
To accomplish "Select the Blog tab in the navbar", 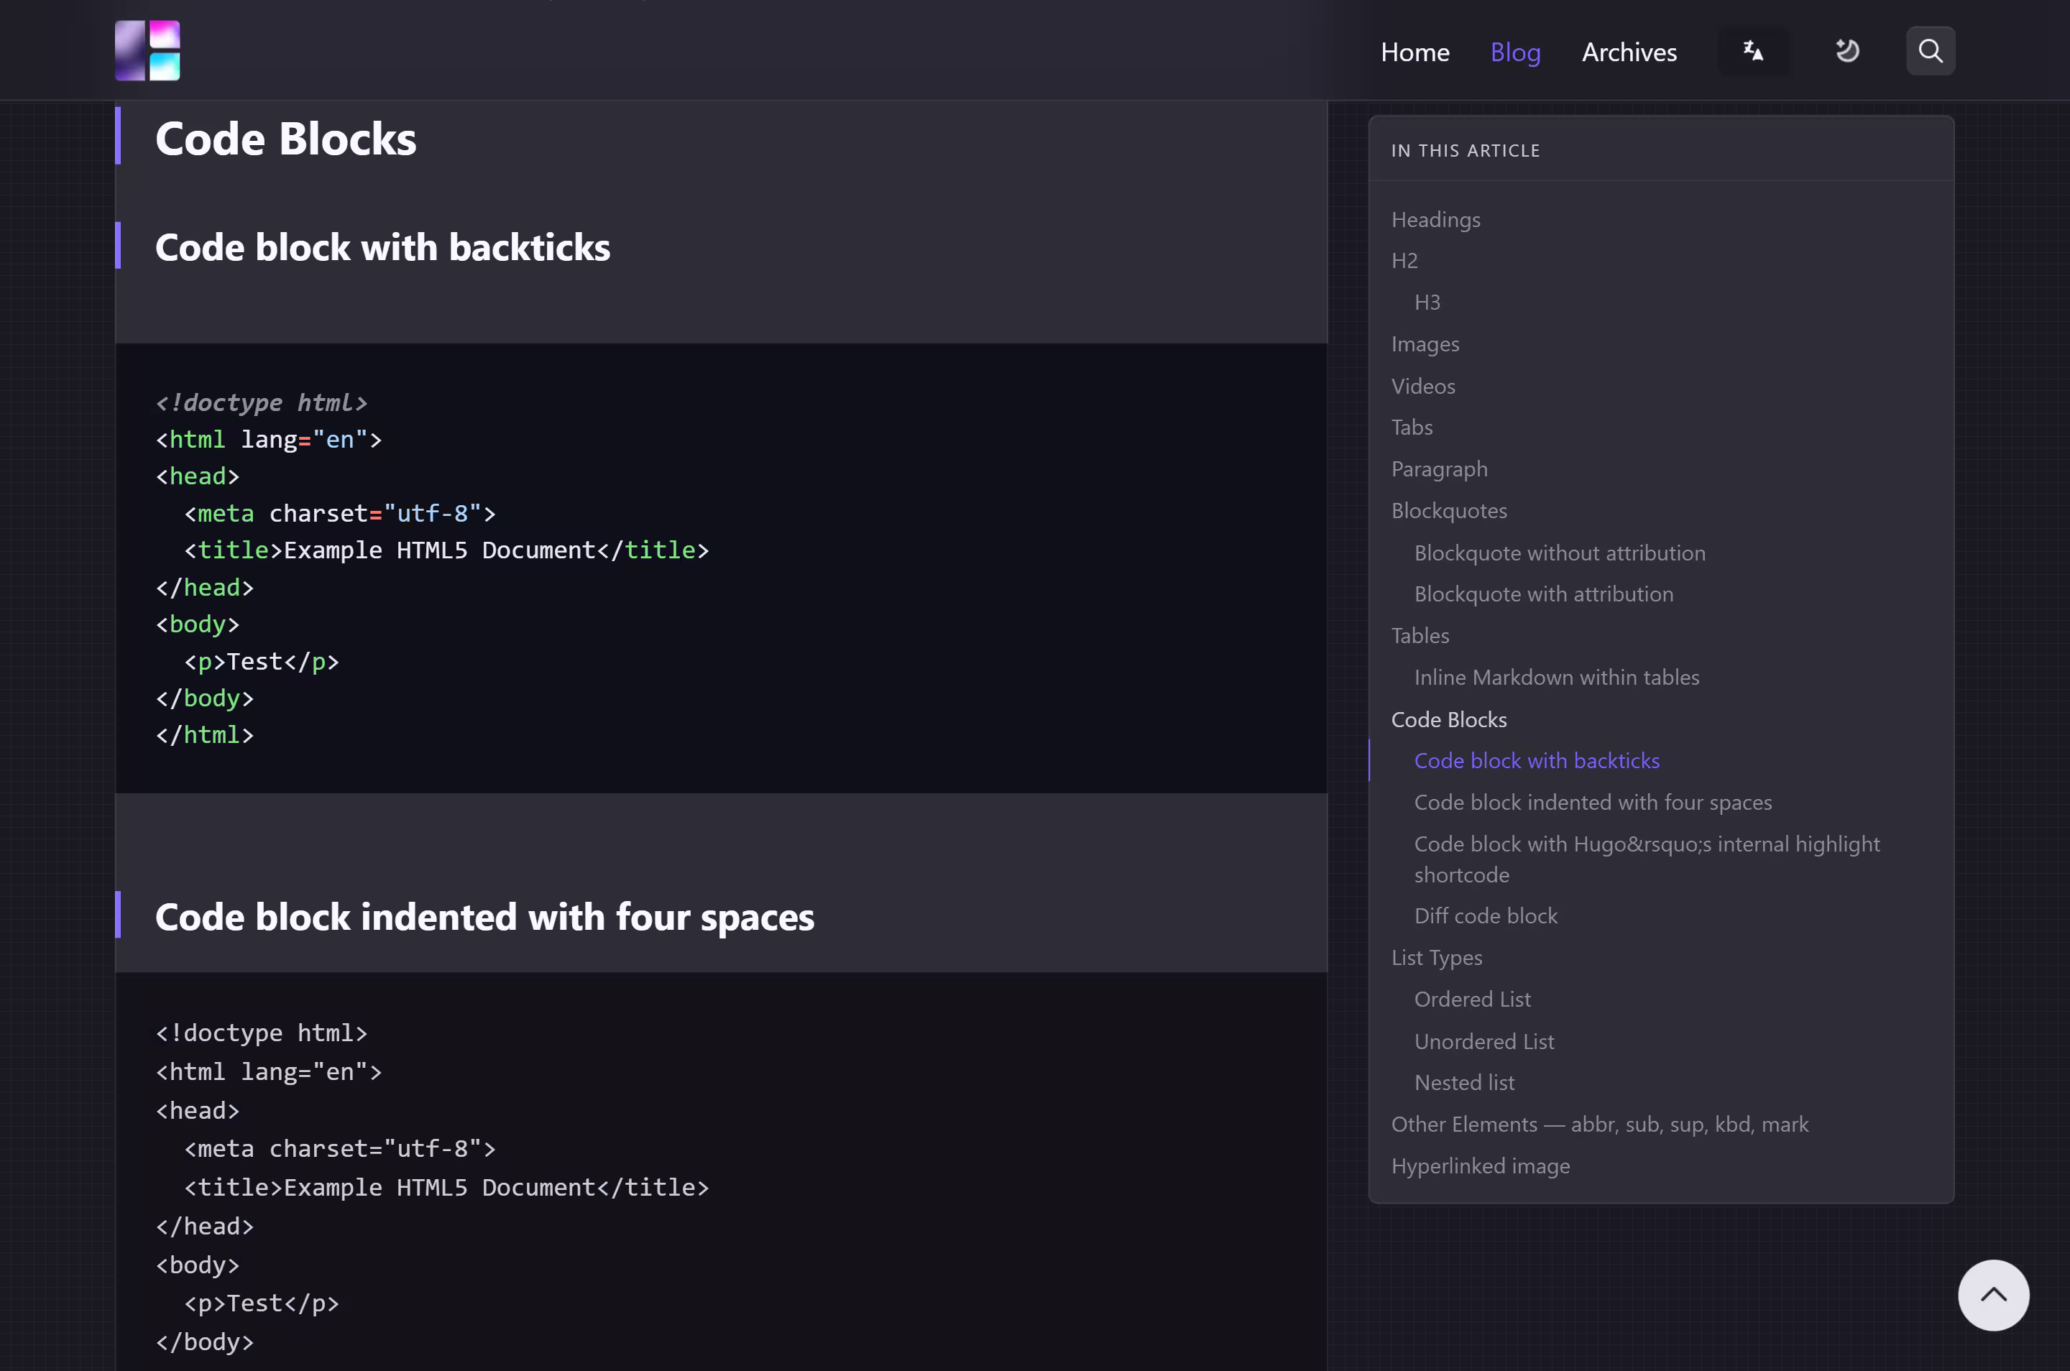I will 1514,52.
